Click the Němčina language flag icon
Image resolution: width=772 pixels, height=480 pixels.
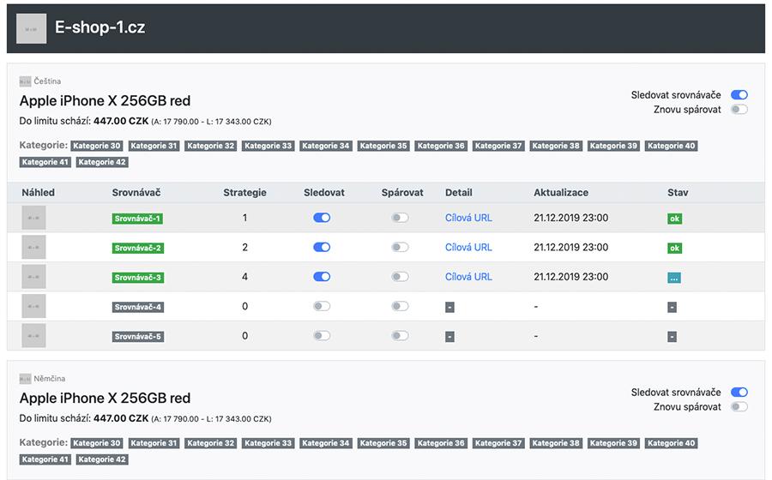coord(25,379)
